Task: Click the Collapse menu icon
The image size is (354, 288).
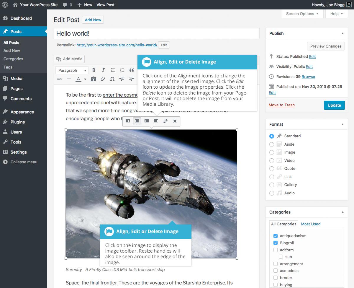Action: 5,162
